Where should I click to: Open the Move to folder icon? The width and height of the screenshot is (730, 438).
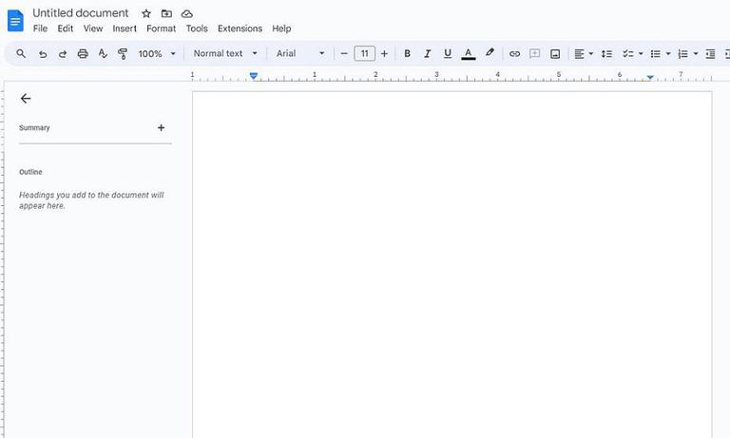pyautogui.click(x=166, y=13)
